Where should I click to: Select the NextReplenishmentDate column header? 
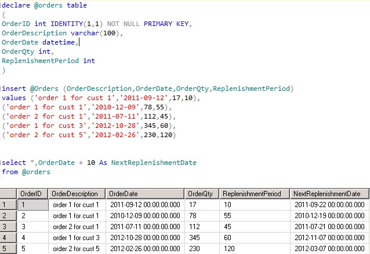click(x=329, y=194)
